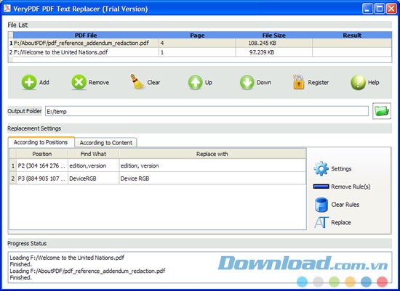Image resolution: width=400 pixels, height=291 pixels.
Task: Click the Remove Rule(s) blue bar icon
Action: click(321, 187)
